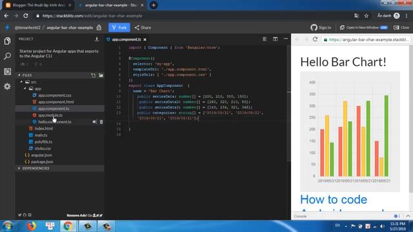Click the Console label at preview bottom
Image resolution: width=413 pixels, height=232 pixels.
pyautogui.click(x=300, y=217)
